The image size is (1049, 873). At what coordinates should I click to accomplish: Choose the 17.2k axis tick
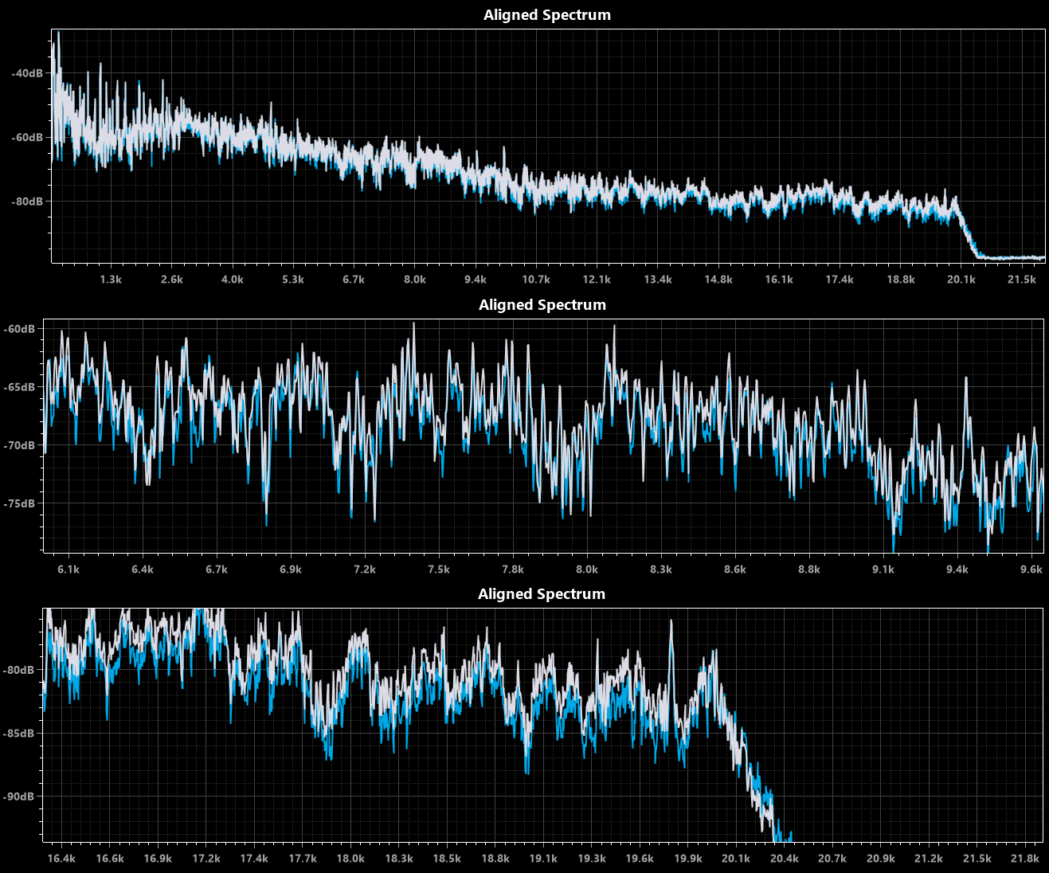click(206, 859)
